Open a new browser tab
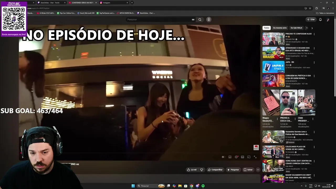This screenshot has height=189, width=336. pyautogui.click(x=132, y=3)
